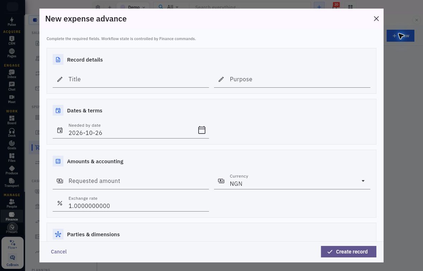Screen dimensions: 423x271
Task: Click Cancel in the dialog
Action: click(59, 252)
